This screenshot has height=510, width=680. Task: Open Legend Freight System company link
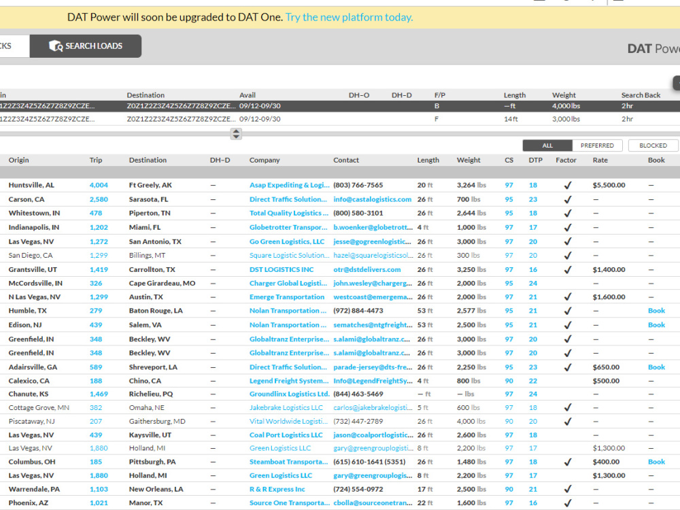coord(289,381)
